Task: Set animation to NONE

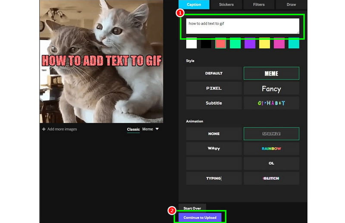Action: point(214,134)
